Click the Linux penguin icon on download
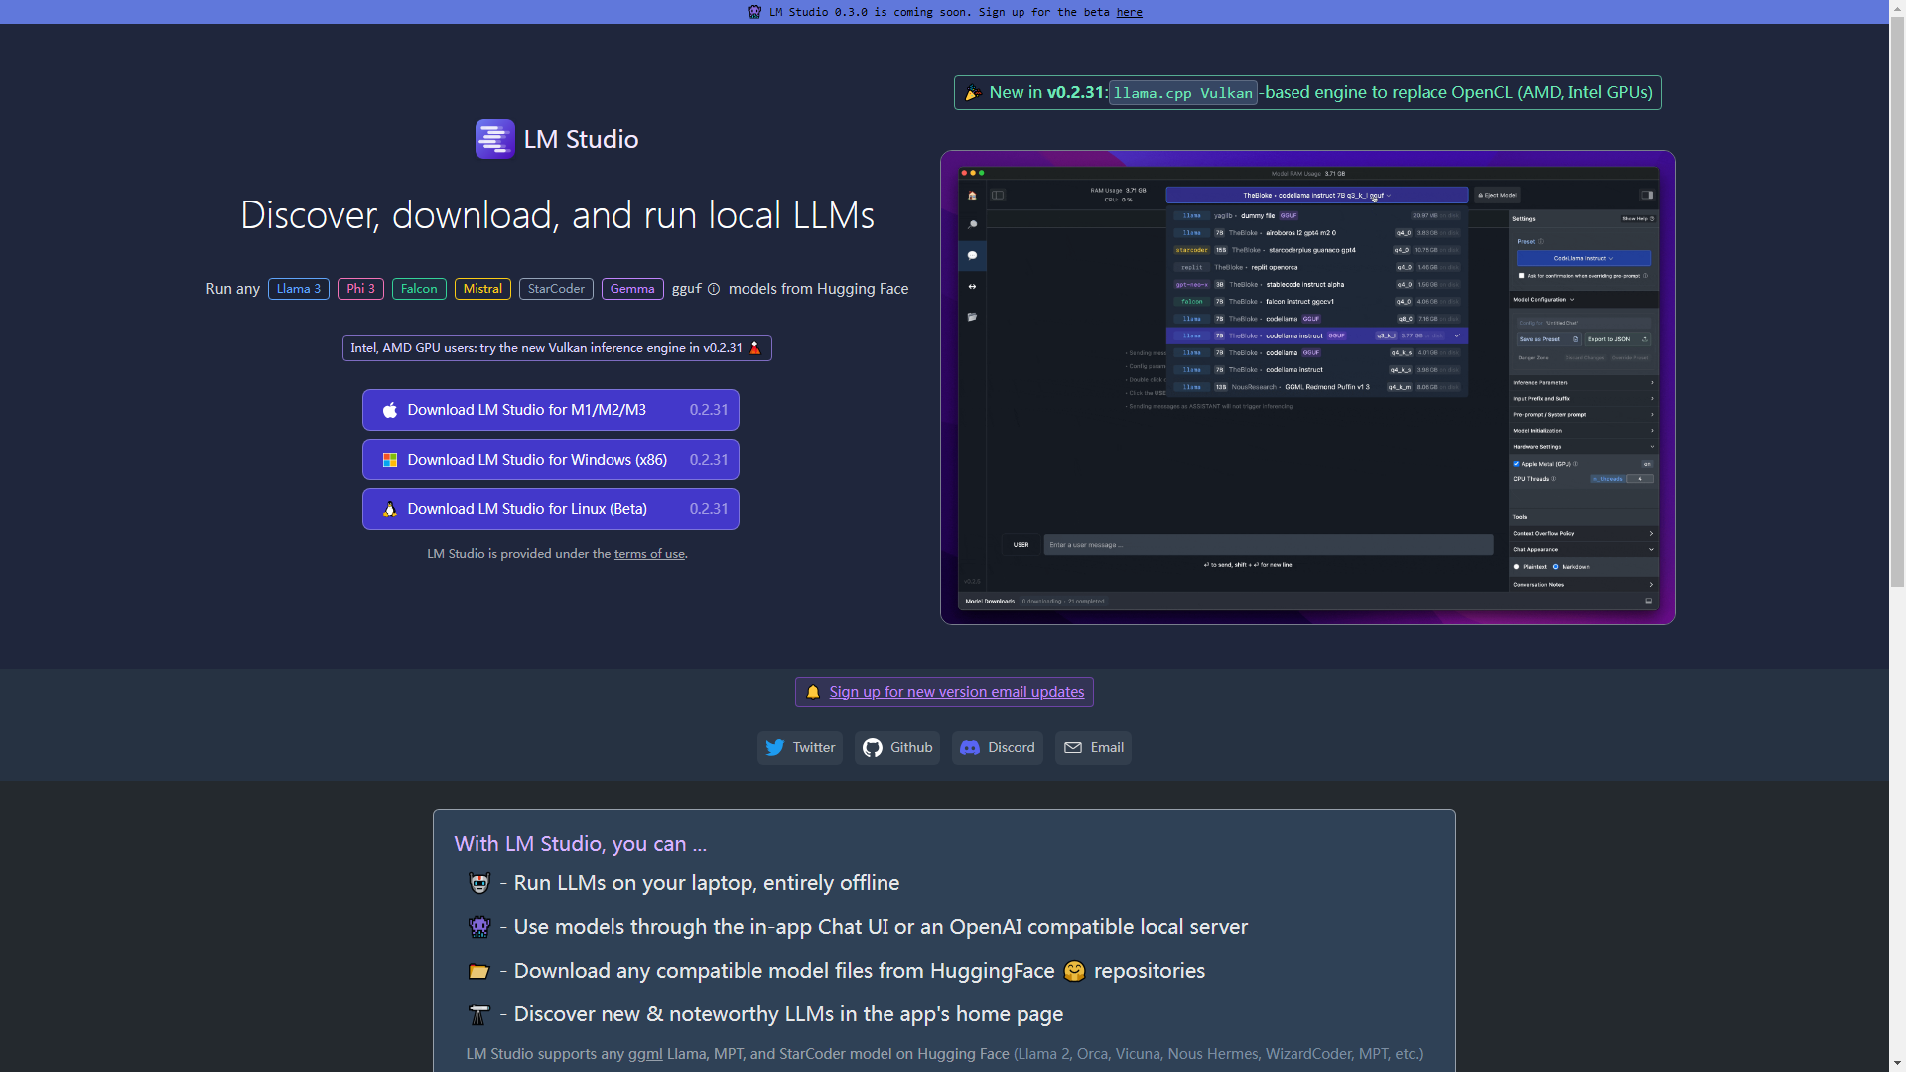The height and width of the screenshot is (1072, 1906). pos(390,509)
